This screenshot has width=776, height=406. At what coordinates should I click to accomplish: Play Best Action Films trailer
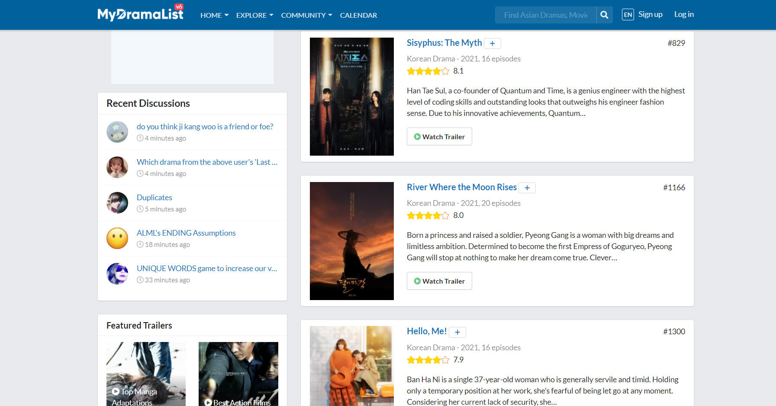pyautogui.click(x=238, y=374)
